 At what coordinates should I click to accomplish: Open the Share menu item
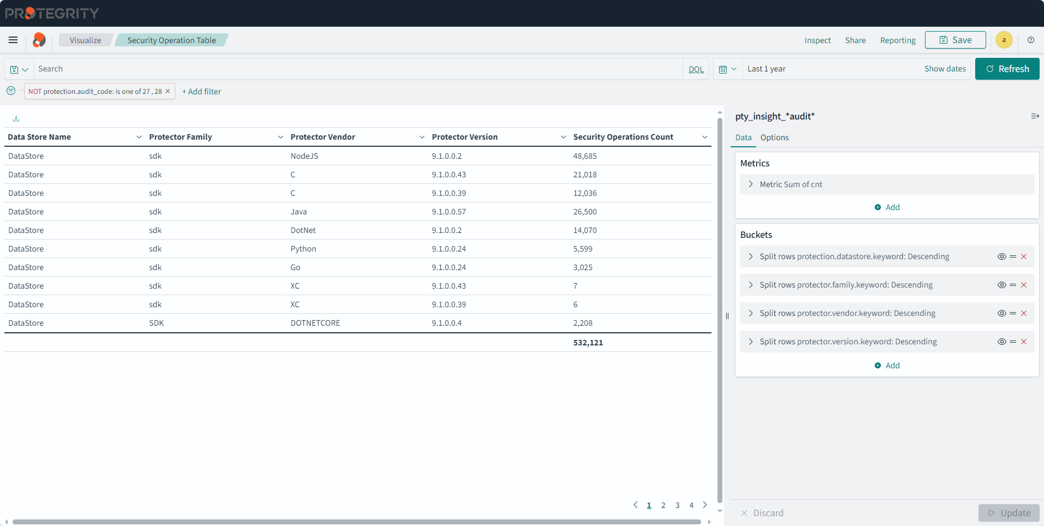point(855,40)
